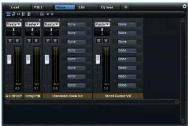
Task: Switch to the Options tab
Action: pos(107,7)
